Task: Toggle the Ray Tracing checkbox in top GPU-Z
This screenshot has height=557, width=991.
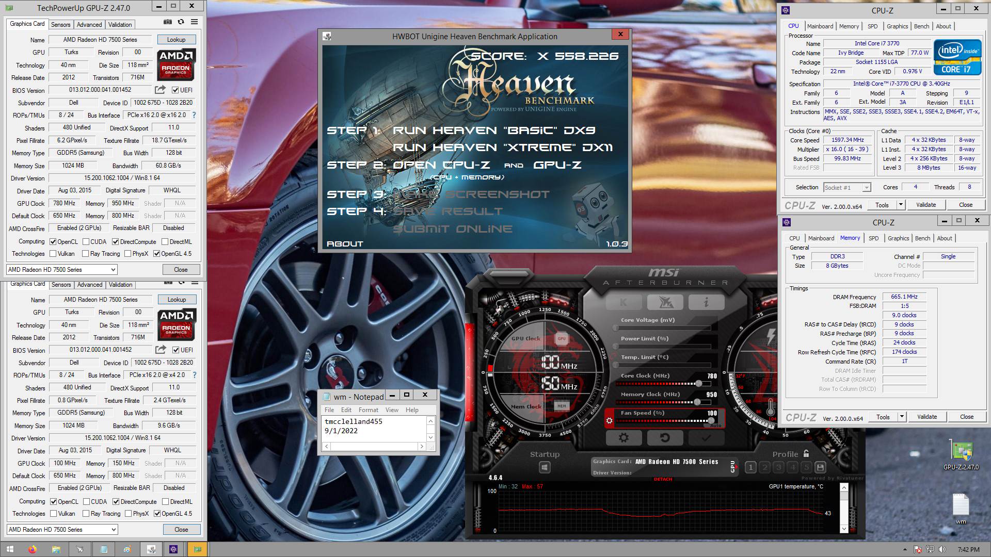Action: pyautogui.click(x=85, y=254)
